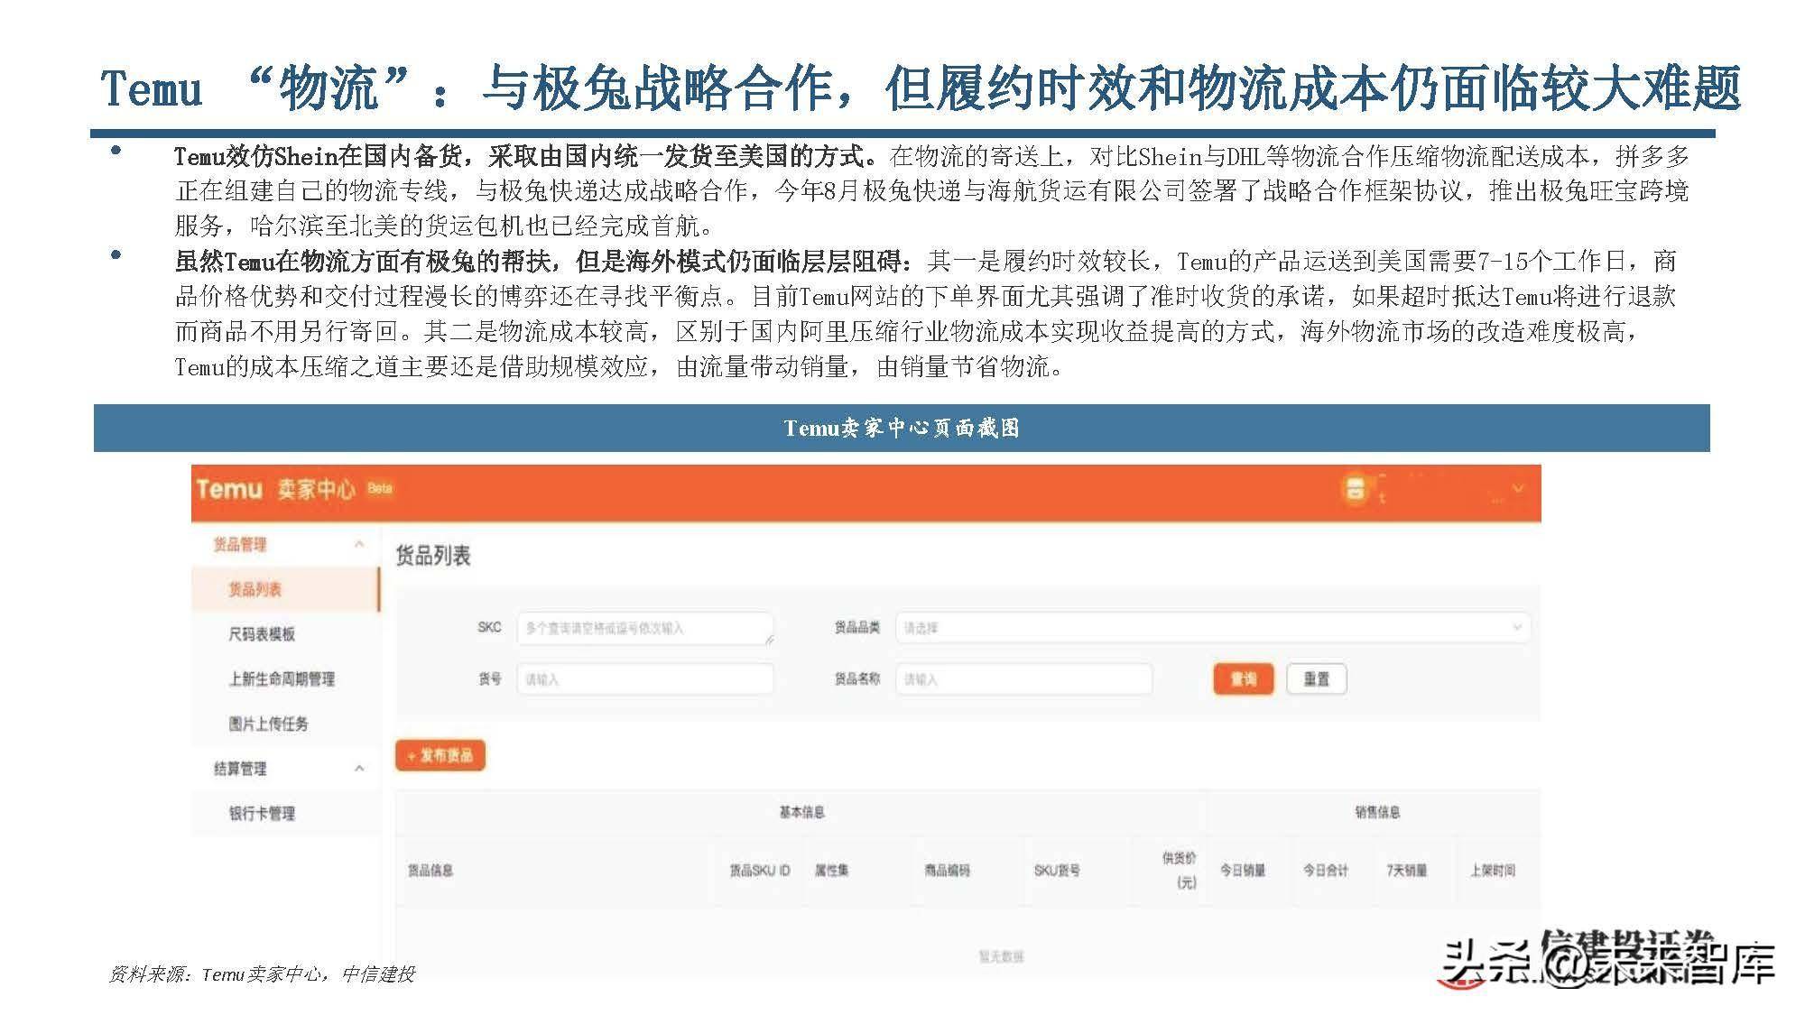Click the 供货价(元) column header

[1180, 871]
